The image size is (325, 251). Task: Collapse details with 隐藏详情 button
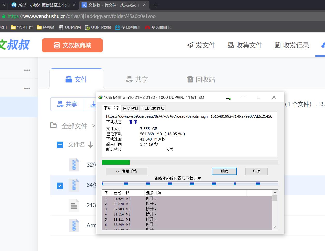(126, 171)
